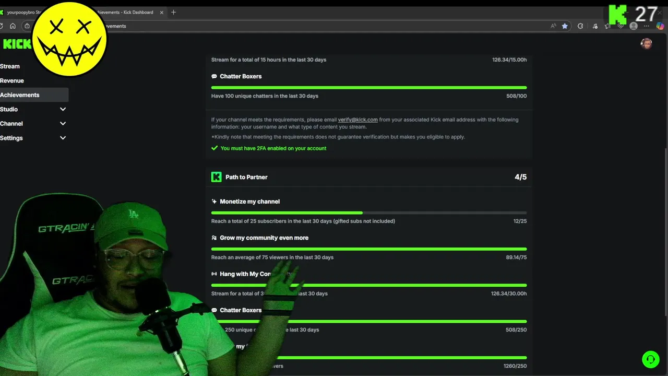Click the 508/100 Chatter Boxers progress bar
668x376 pixels.
369,88
